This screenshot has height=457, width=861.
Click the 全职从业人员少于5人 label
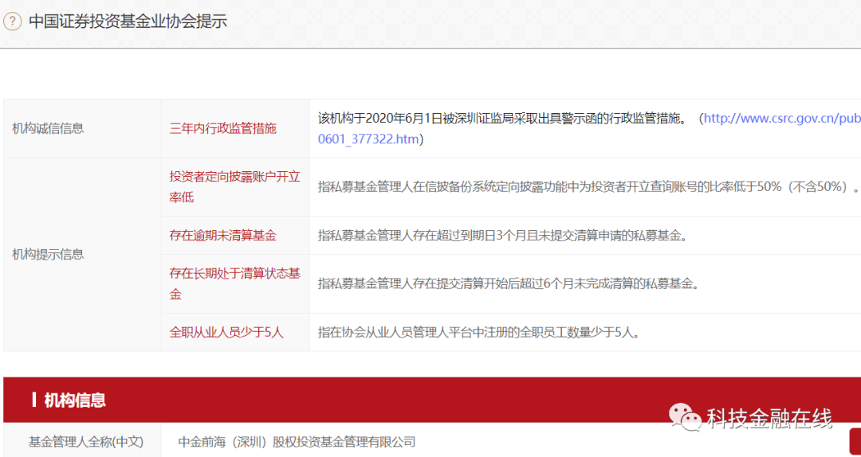point(226,332)
